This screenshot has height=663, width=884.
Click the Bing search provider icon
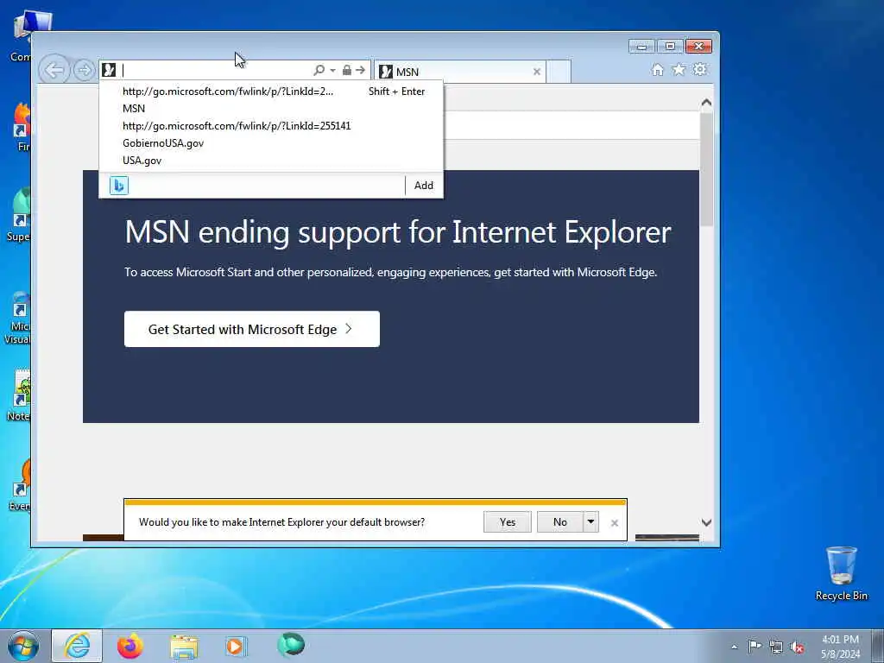(119, 186)
